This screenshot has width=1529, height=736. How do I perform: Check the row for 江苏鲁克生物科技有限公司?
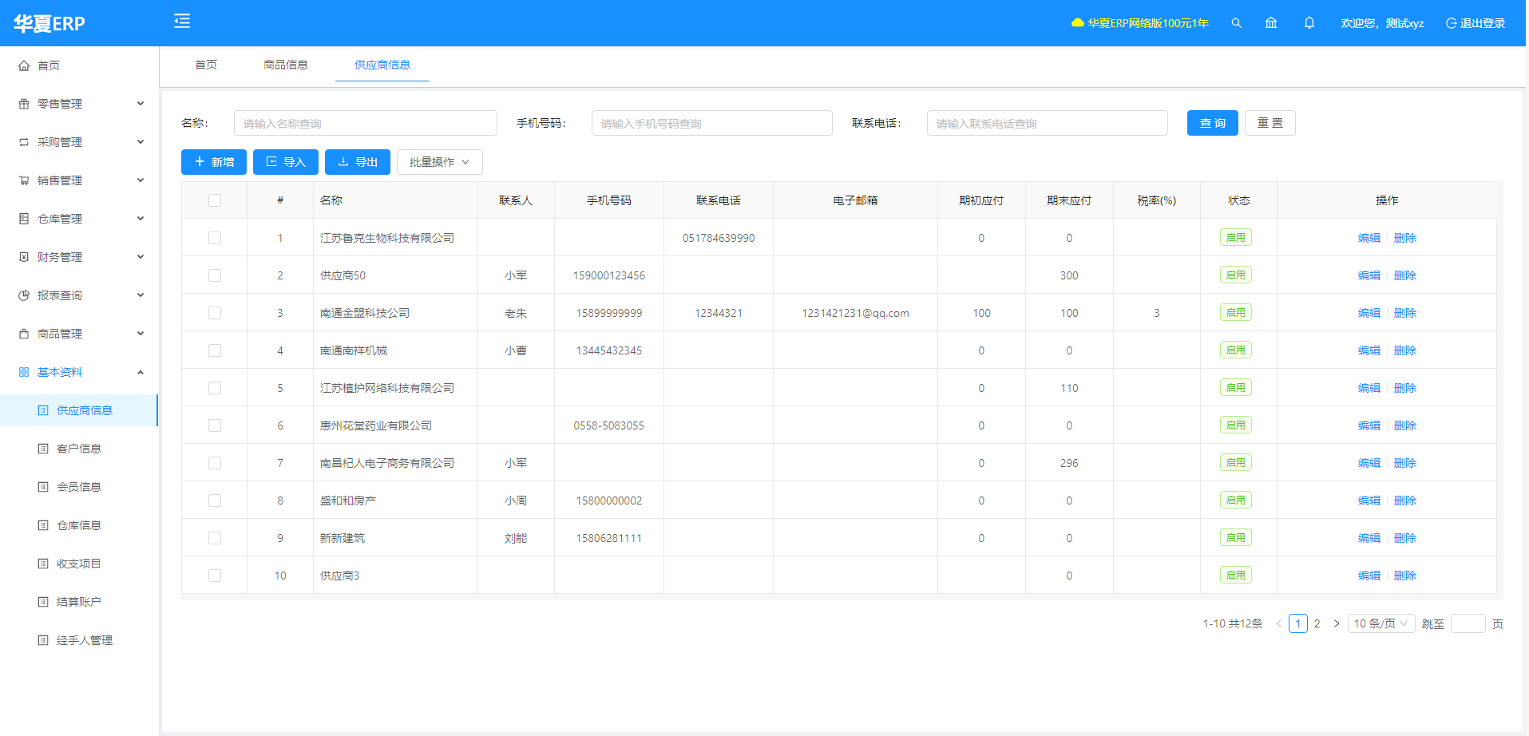pyautogui.click(x=215, y=238)
